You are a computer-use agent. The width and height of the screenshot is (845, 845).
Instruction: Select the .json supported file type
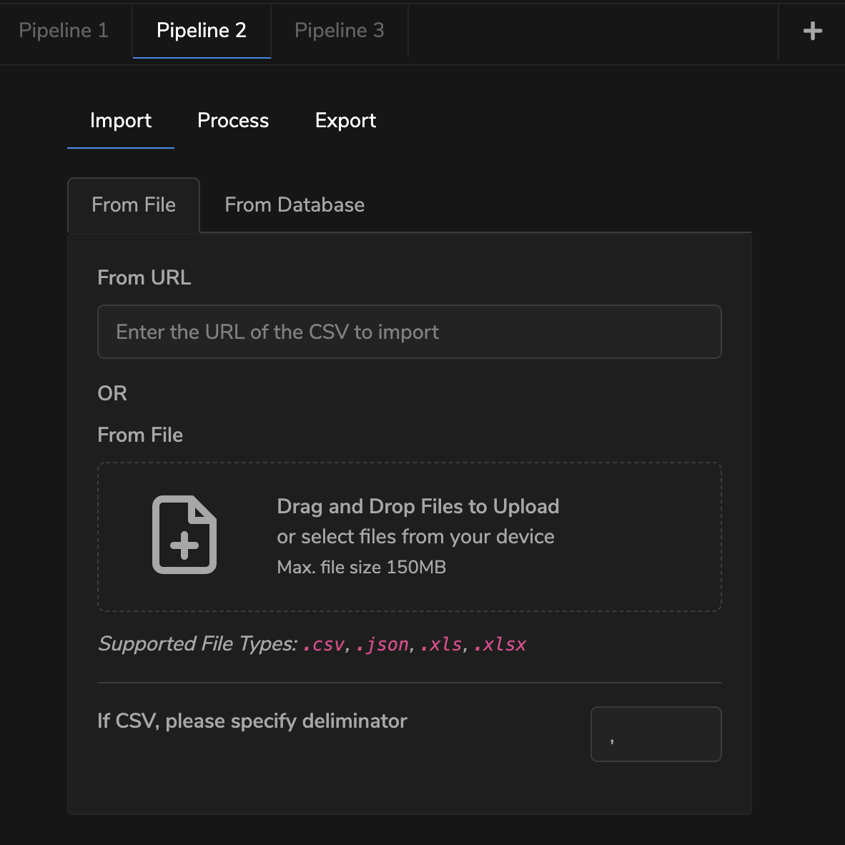point(382,644)
